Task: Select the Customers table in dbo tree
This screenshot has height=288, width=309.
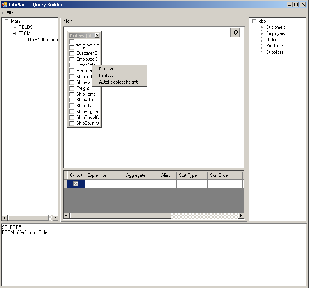Action: pos(275,27)
